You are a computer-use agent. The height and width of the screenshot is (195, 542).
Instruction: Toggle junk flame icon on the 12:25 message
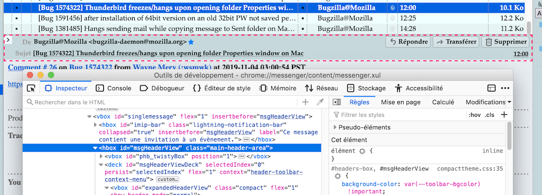(x=393, y=18)
